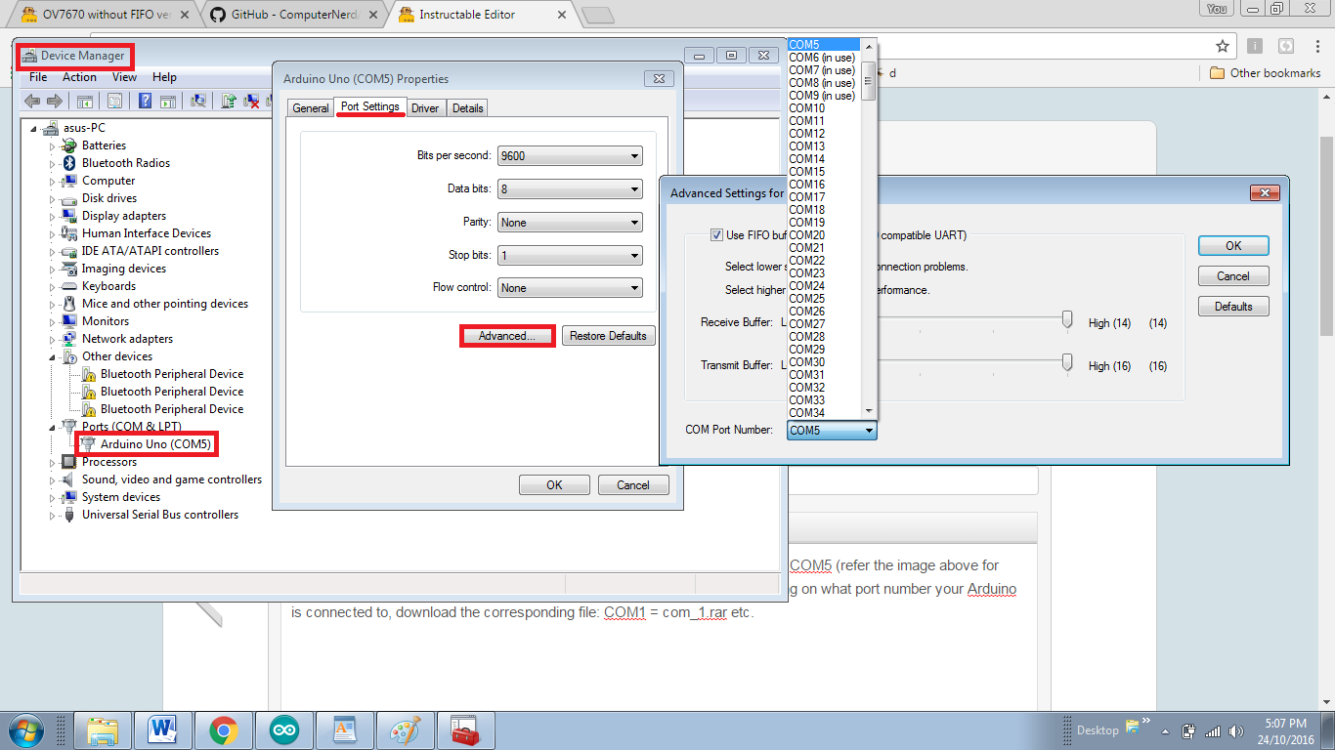1335x750 pixels.
Task: Open the Action menu in Device Manager
Action: 79,76
